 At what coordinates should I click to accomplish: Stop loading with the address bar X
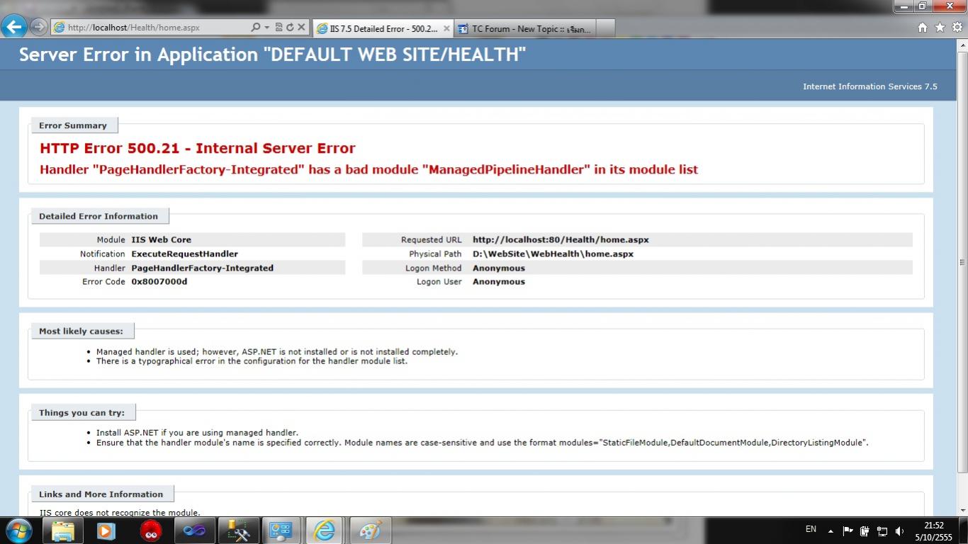point(301,28)
